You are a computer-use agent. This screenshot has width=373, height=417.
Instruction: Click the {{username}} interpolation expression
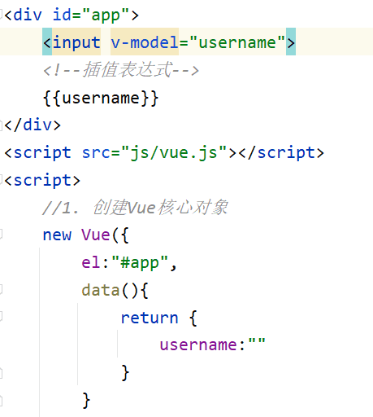(101, 98)
